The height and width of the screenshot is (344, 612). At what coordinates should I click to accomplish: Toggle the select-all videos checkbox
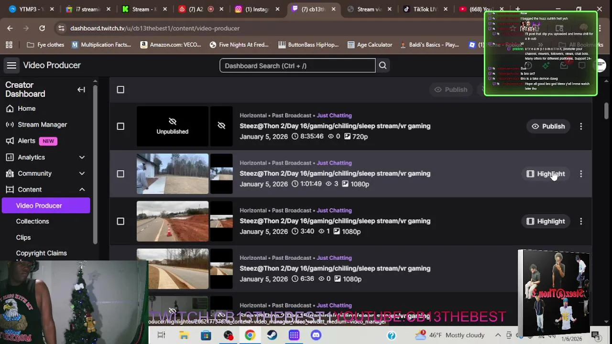(x=120, y=90)
